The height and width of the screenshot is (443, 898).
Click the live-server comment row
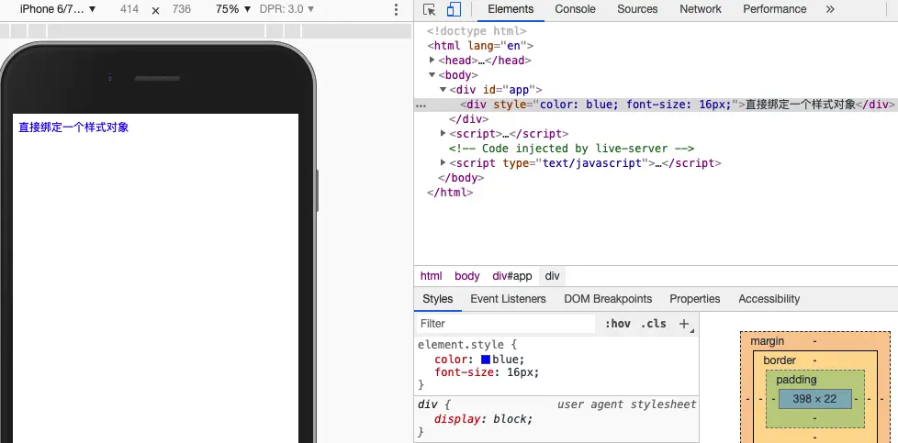[x=571, y=149]
